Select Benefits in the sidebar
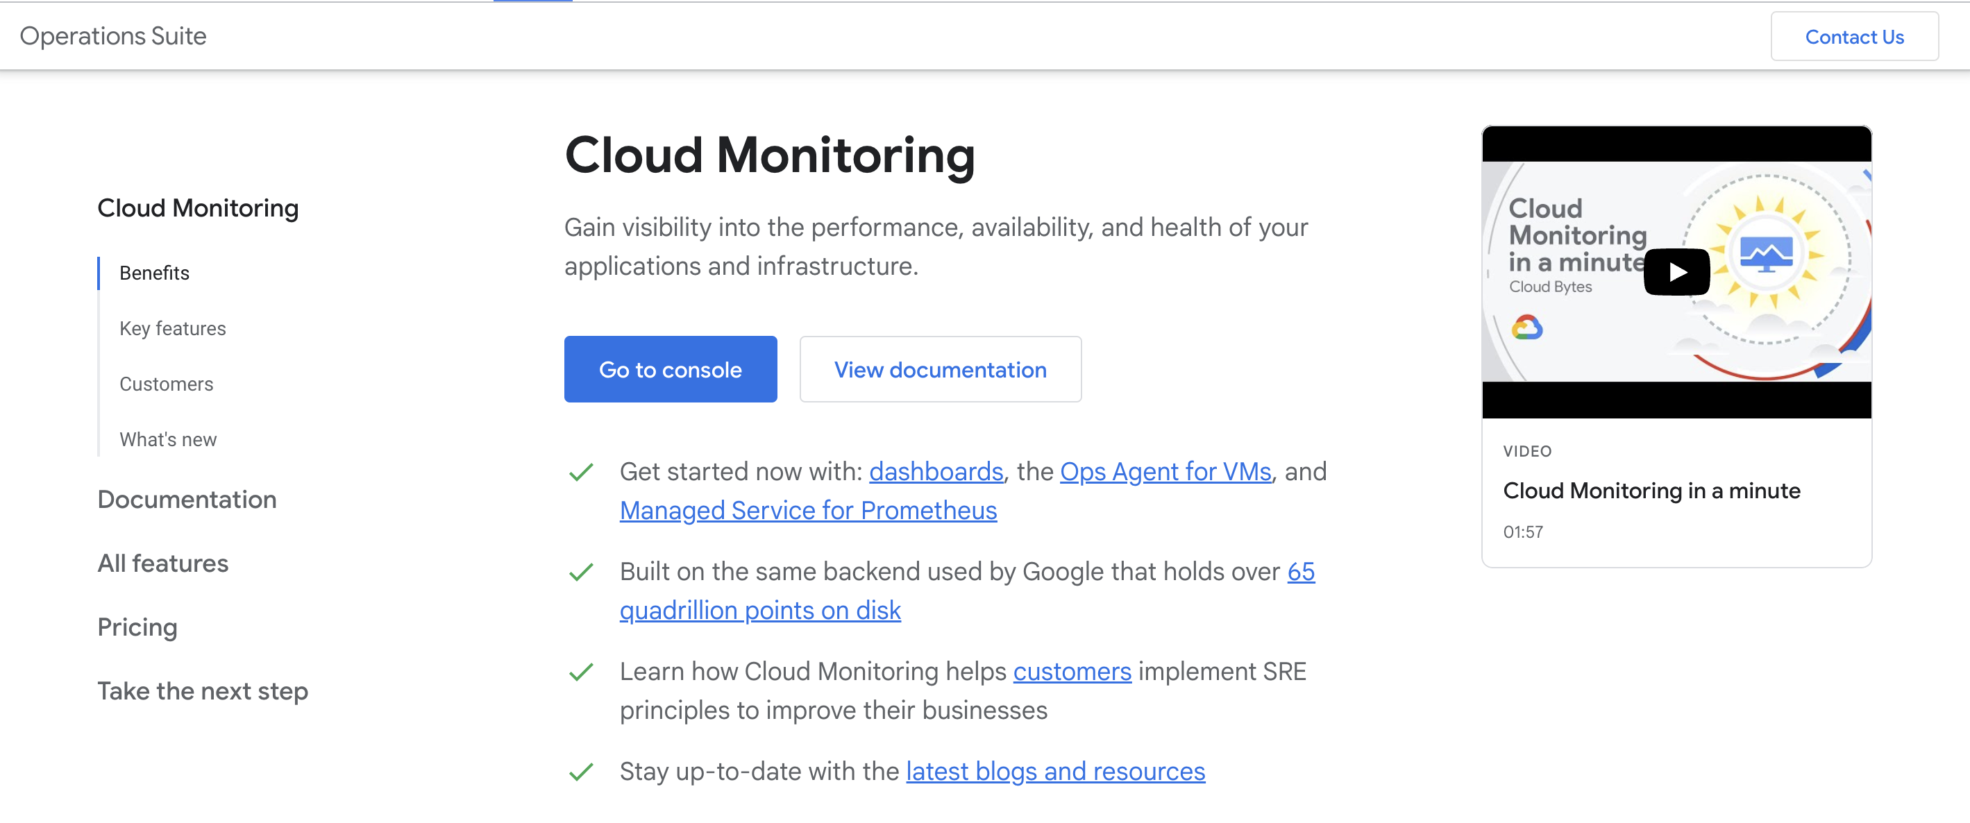Screen dimensions: 1970x823 [x=155, y=273]
